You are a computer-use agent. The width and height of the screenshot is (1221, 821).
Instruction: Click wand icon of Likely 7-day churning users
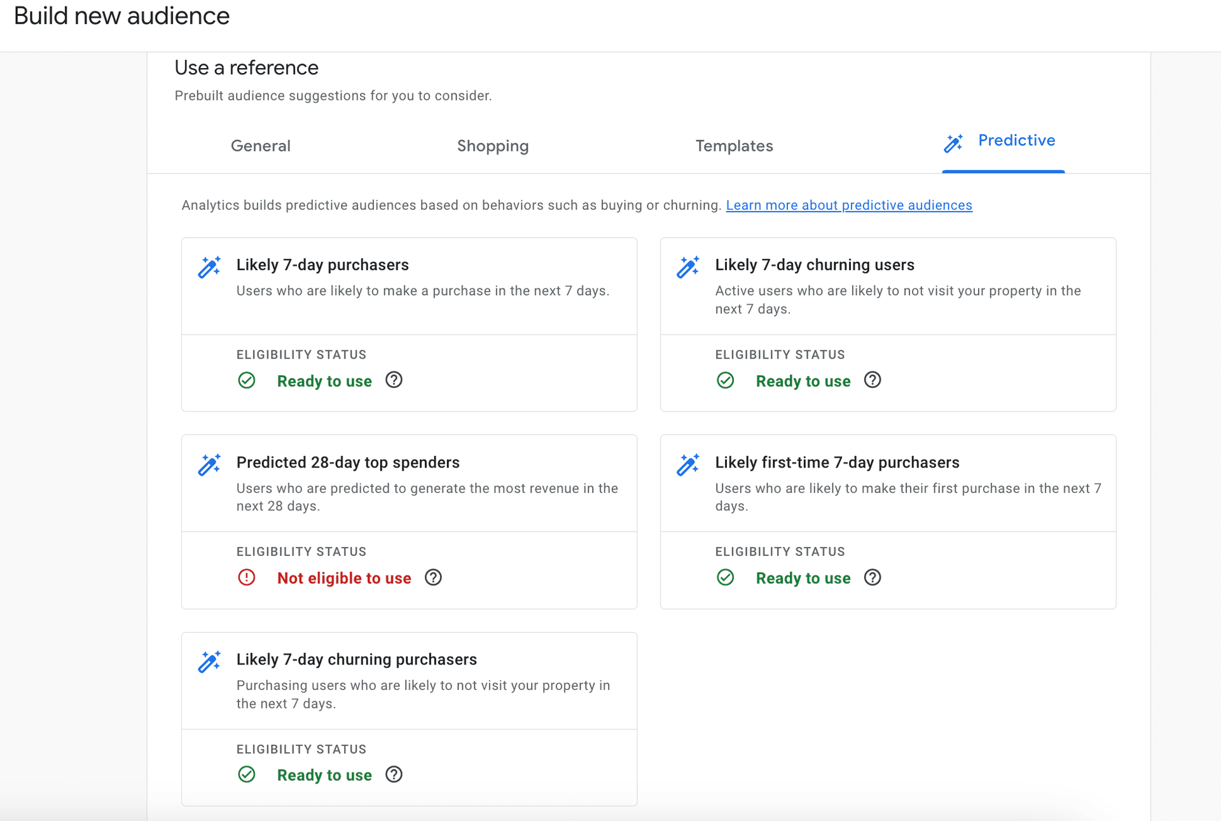(x=688, y=267)
